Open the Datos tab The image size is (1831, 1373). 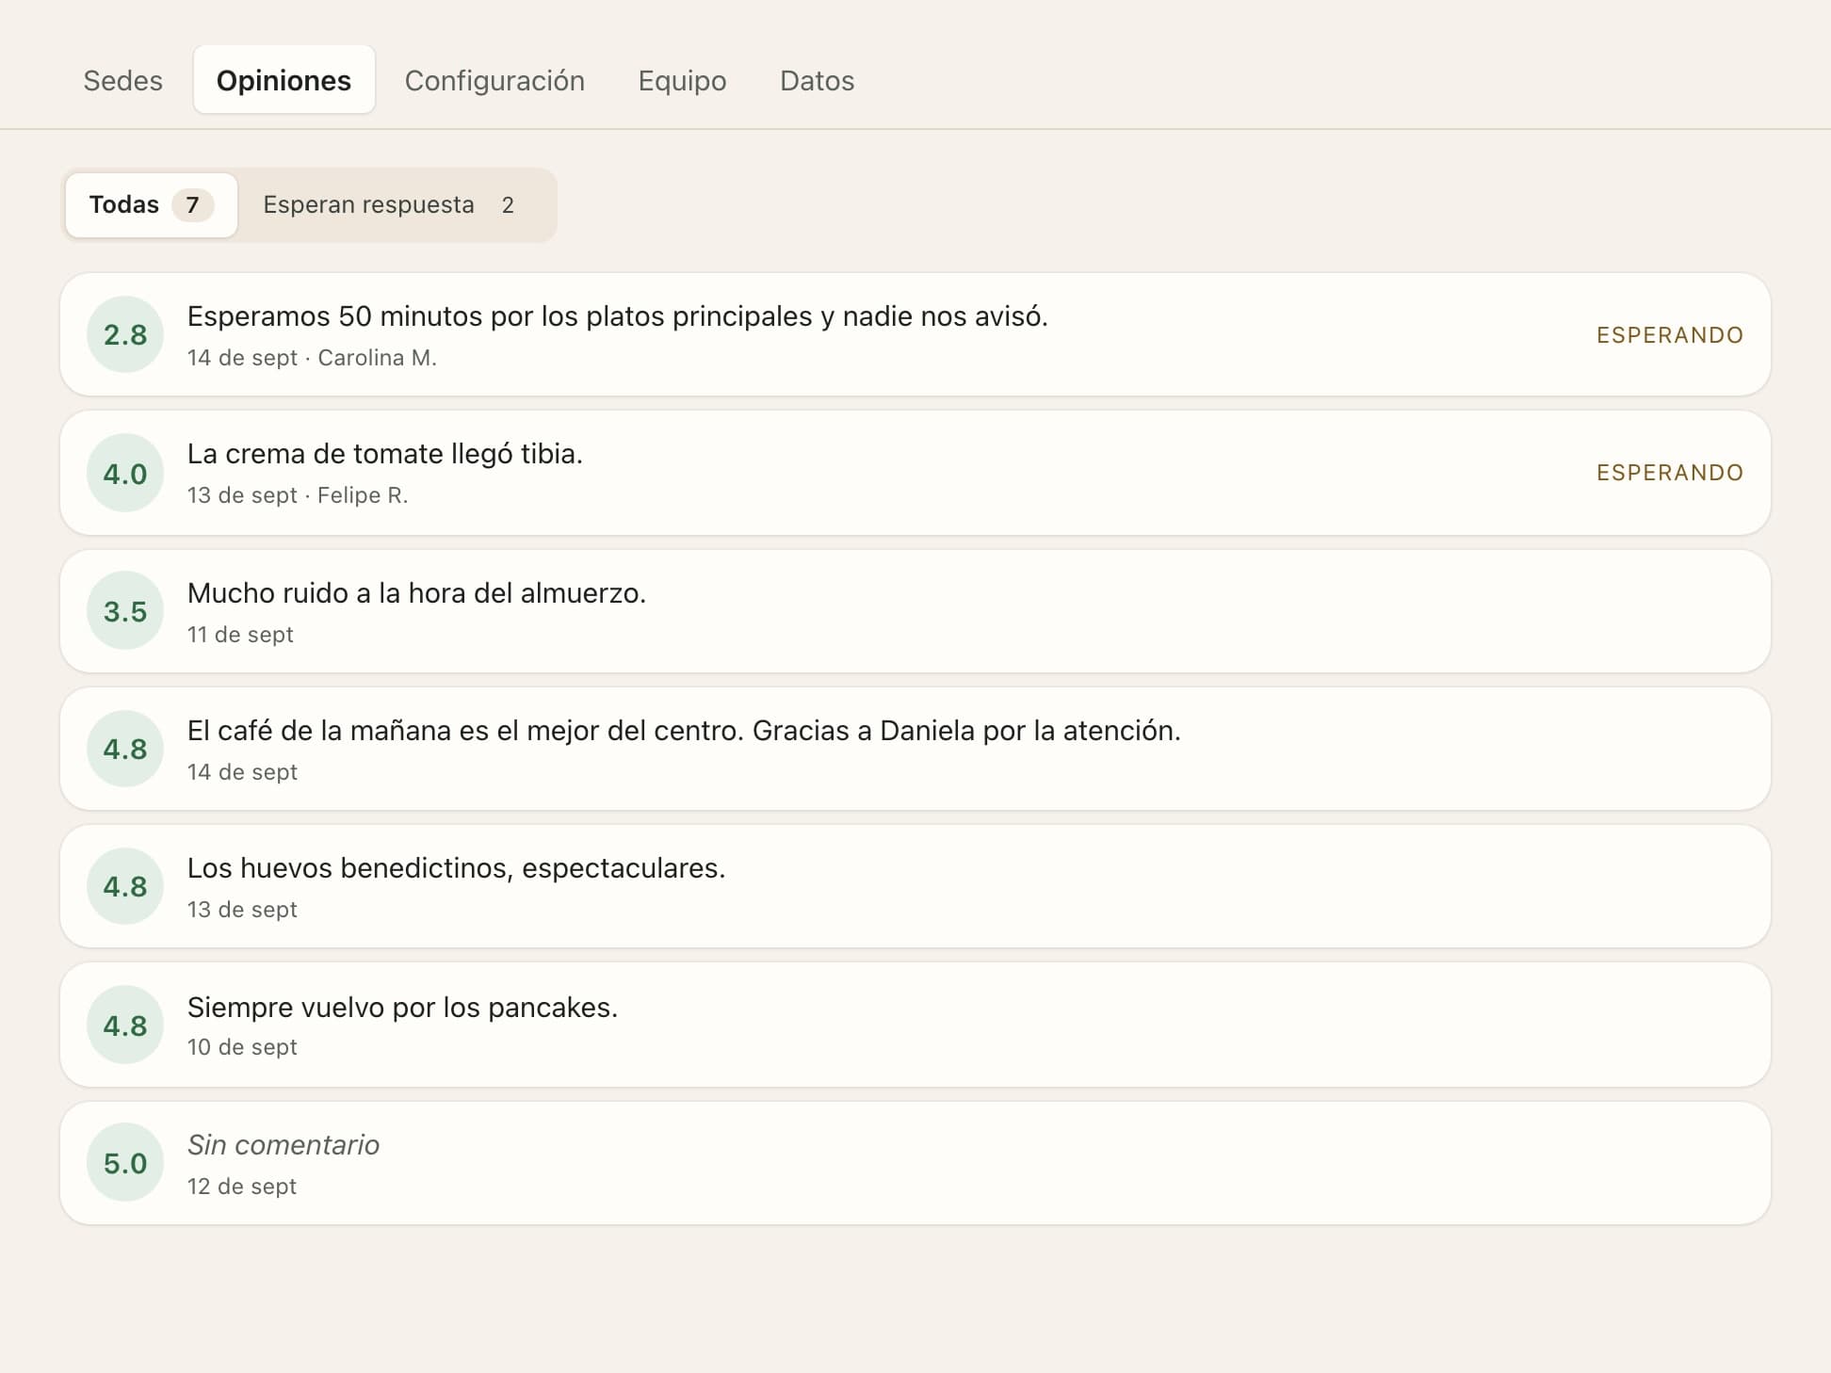click(817, 81)
